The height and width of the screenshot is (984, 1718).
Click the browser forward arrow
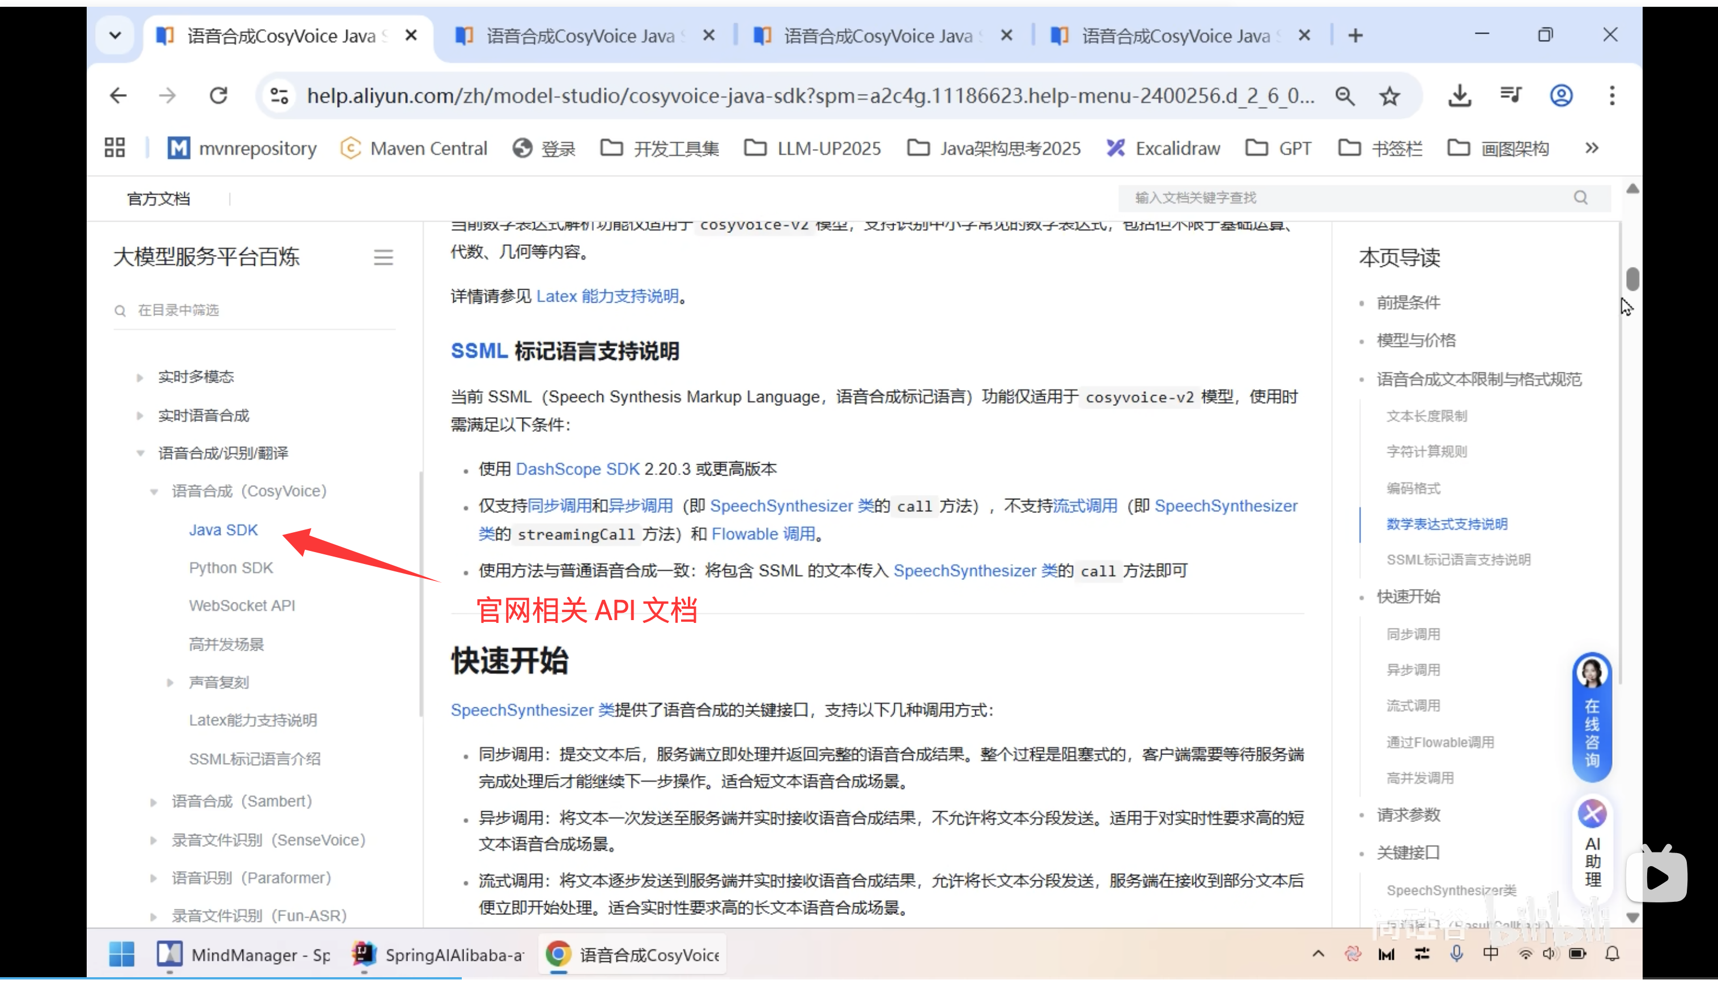pos(168,95)
